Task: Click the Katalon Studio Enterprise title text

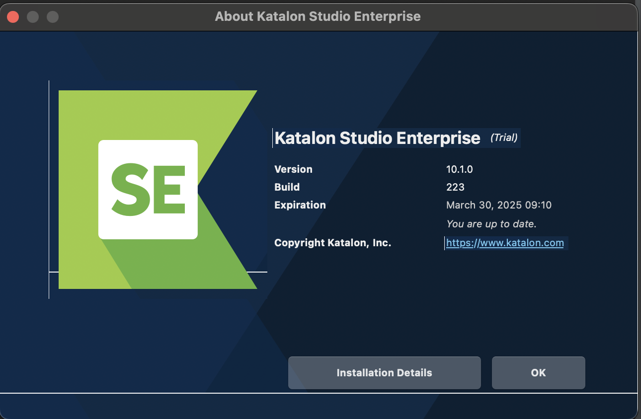Action: click(x=377, y=138)
